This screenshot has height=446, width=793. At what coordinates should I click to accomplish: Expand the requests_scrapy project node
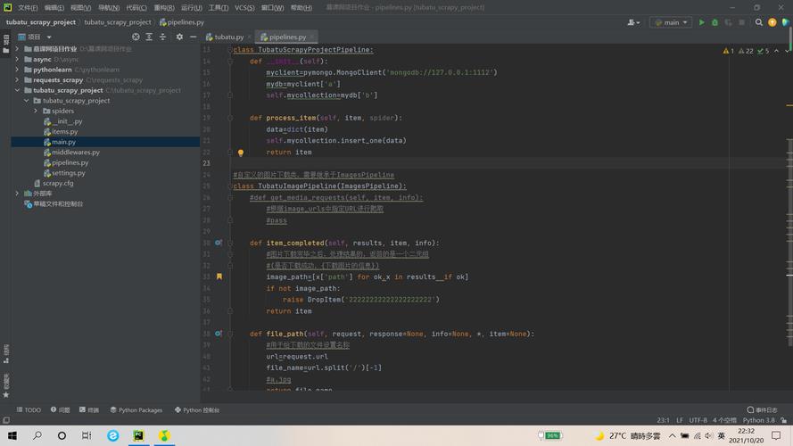(17, 80)
